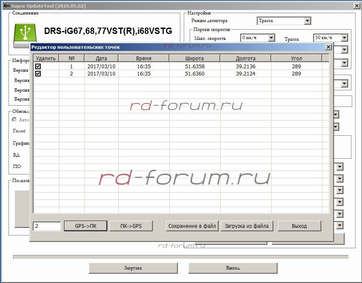Sort by the Дата column header

[x=101, y=59]
